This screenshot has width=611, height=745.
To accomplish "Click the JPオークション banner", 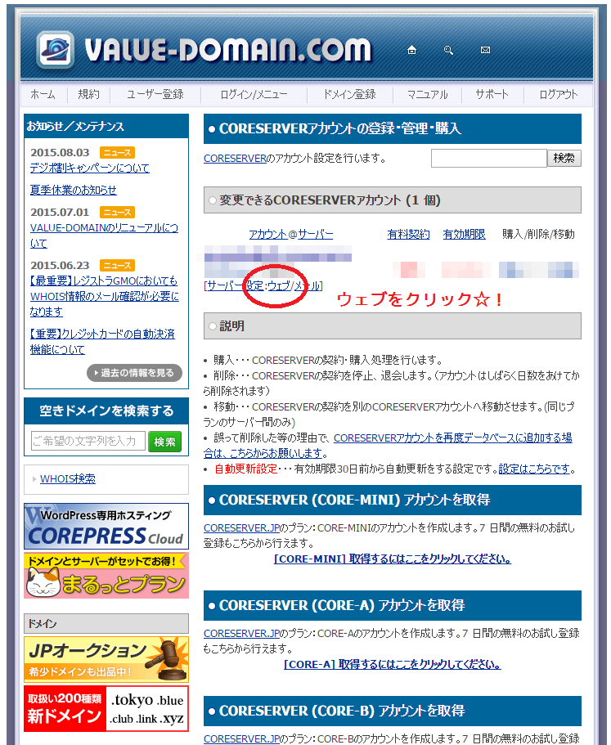I will tap(106, 659).
